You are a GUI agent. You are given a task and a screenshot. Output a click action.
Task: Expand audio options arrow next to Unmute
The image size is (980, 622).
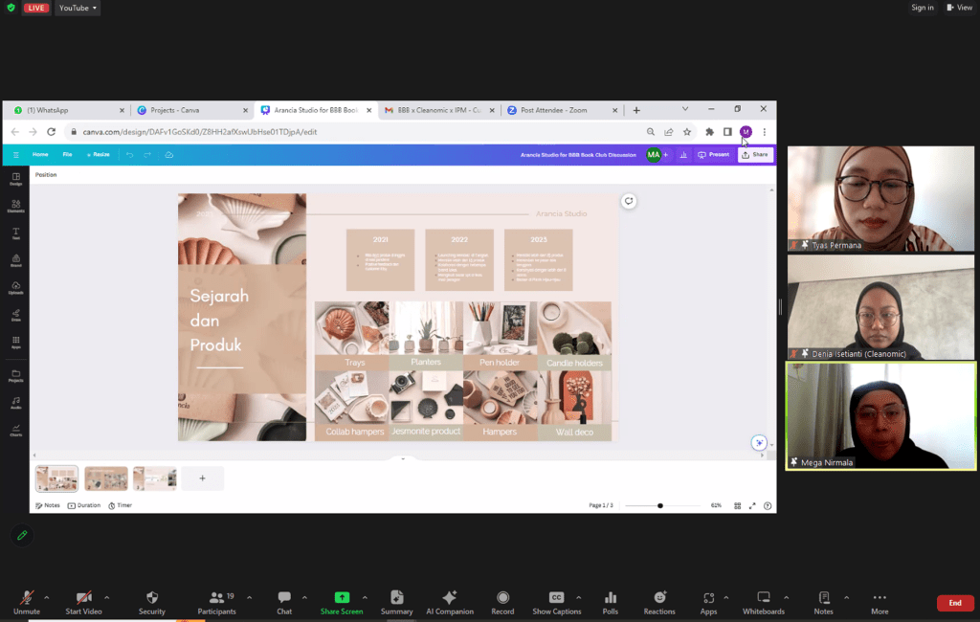pos(47,596)
